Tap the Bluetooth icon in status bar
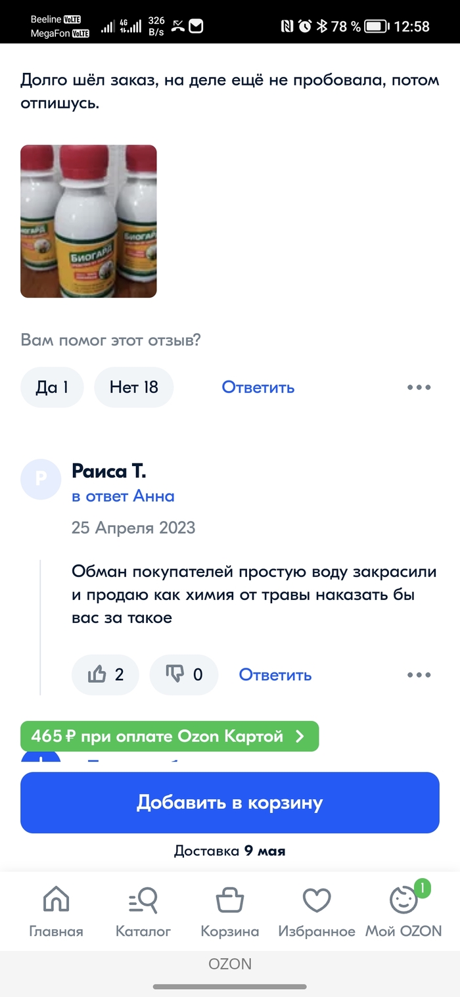 (322, 26)
